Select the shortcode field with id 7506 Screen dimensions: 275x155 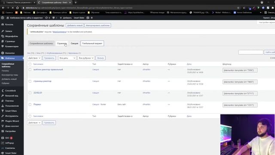click(x=240, y=70)
